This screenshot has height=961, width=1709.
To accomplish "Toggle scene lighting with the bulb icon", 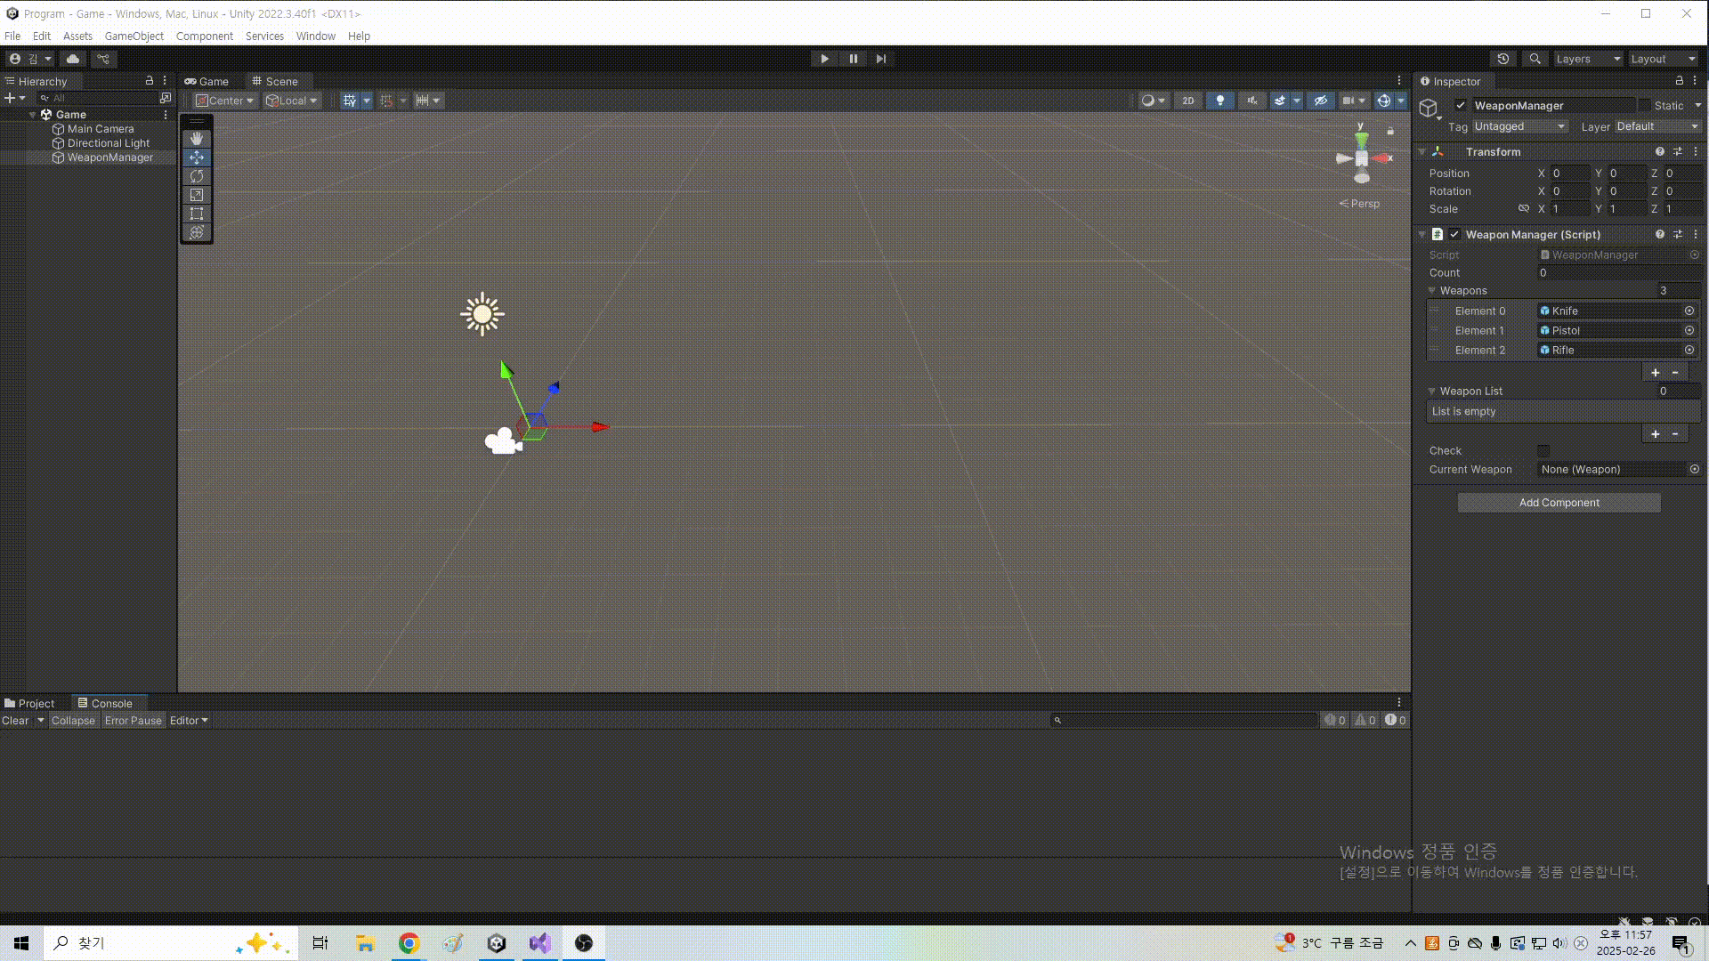I will pyautogui.click(x=1219, y=101).
